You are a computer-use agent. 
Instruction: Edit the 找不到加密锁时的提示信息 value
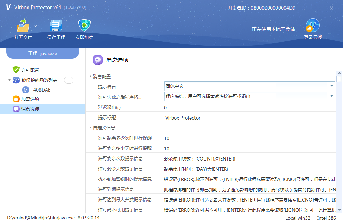[249, 179]
